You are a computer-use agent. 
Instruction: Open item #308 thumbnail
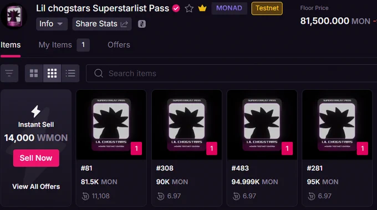(187, 125)
